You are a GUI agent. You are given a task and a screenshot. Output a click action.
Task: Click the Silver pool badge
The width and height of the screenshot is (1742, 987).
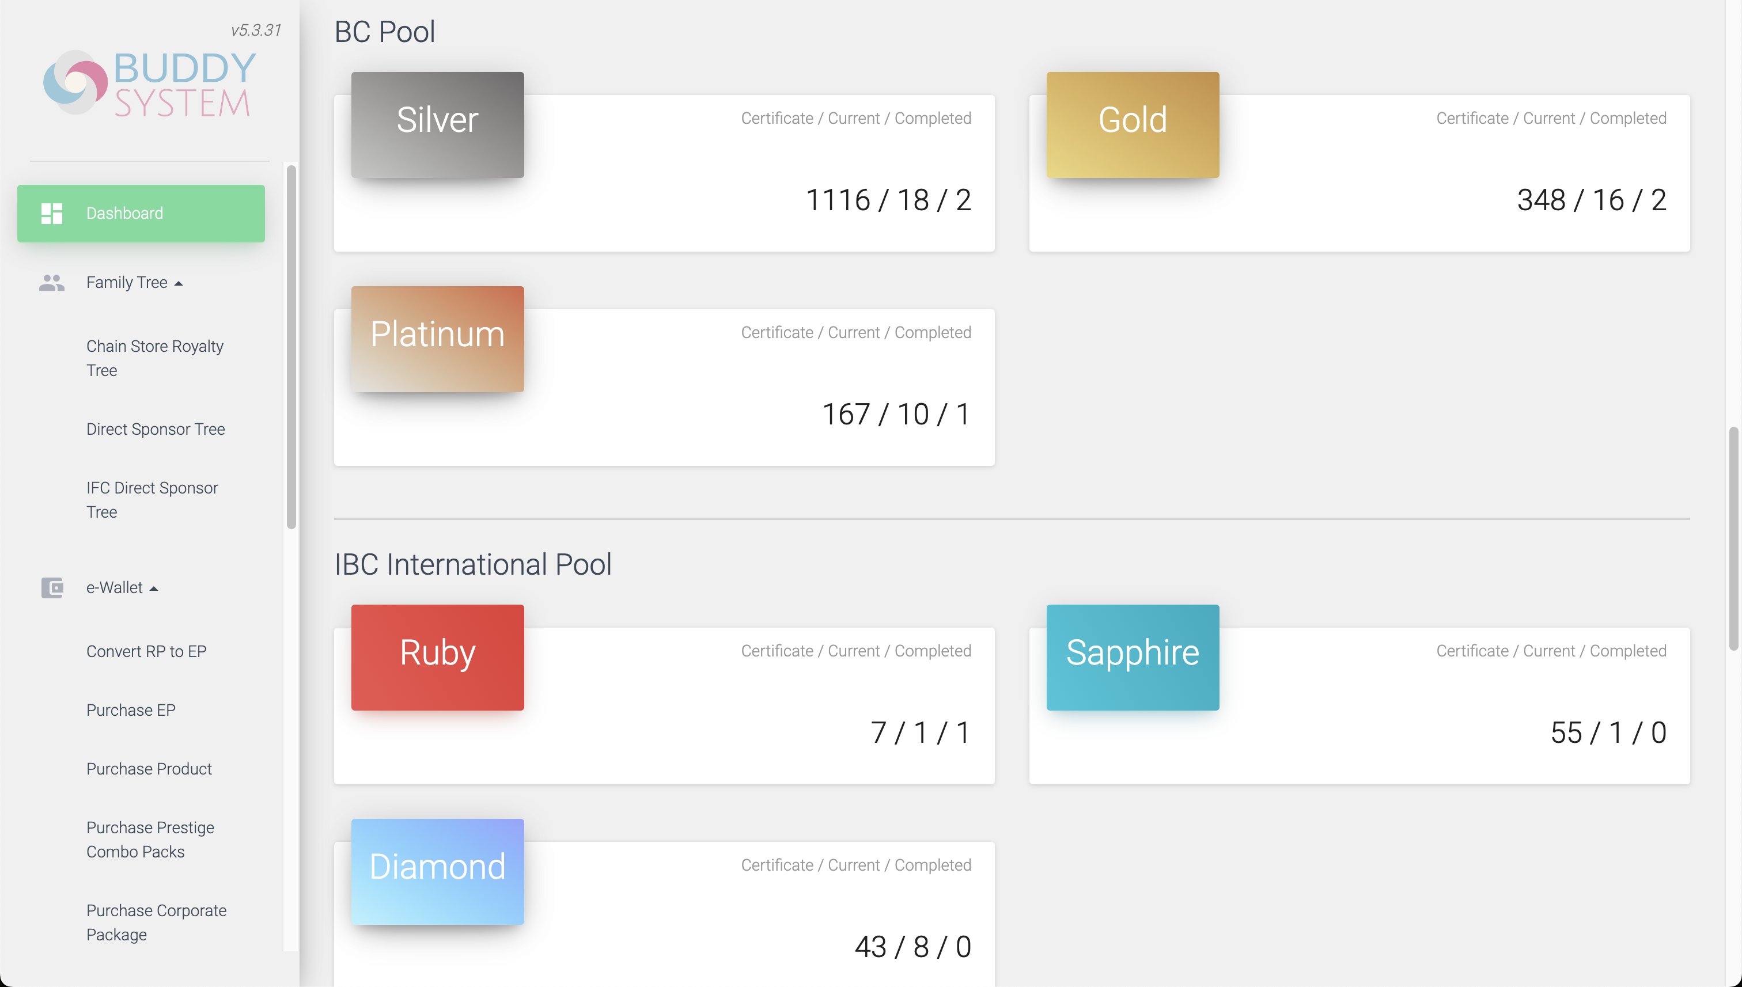[x=437, y=125]
